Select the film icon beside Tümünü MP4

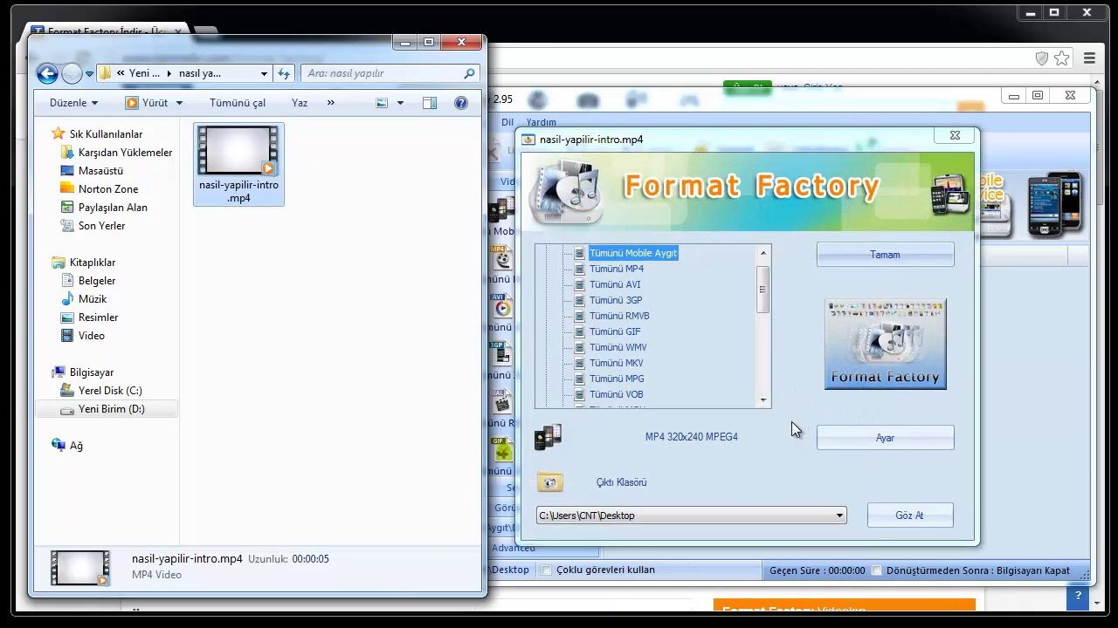[579, 269]
